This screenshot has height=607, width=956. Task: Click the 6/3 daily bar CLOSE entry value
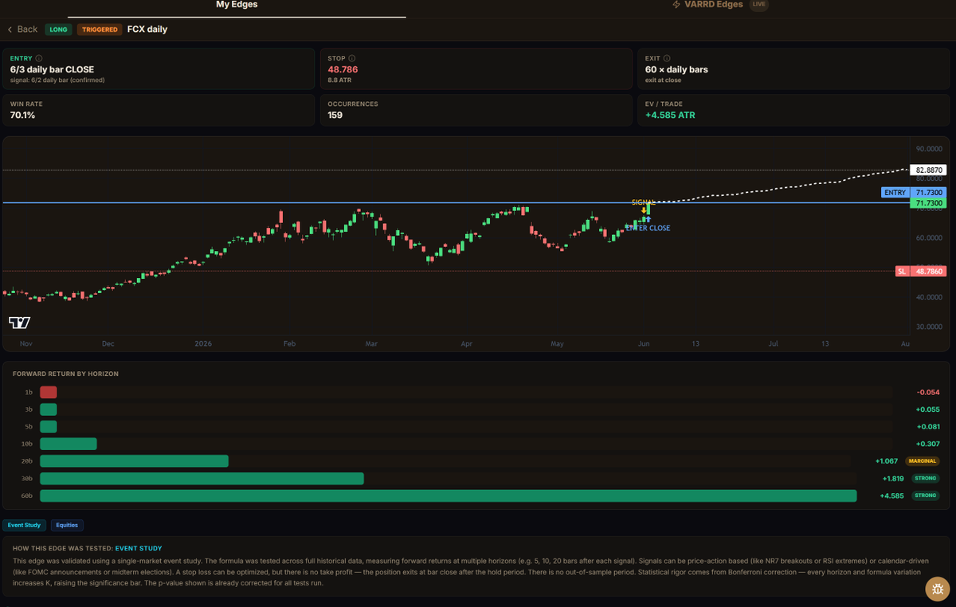[x=52, y=69]
